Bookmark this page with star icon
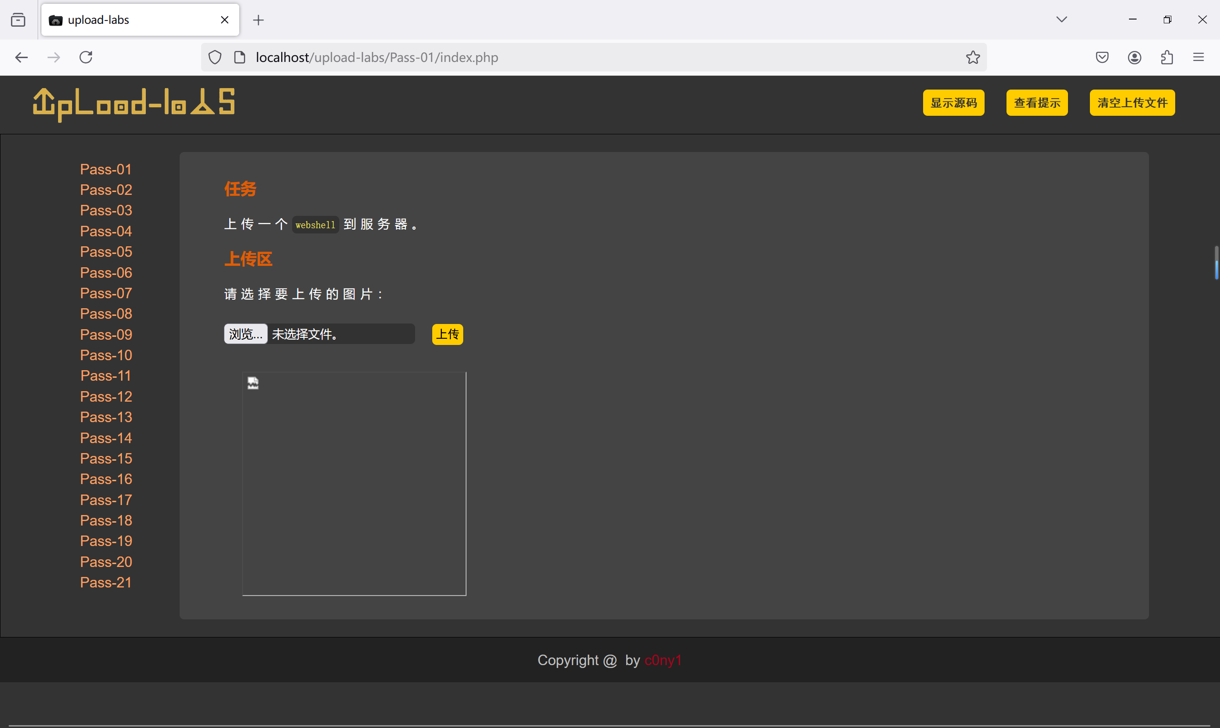Viewport: 1220px width, 728px height. [x=973, y=57]
